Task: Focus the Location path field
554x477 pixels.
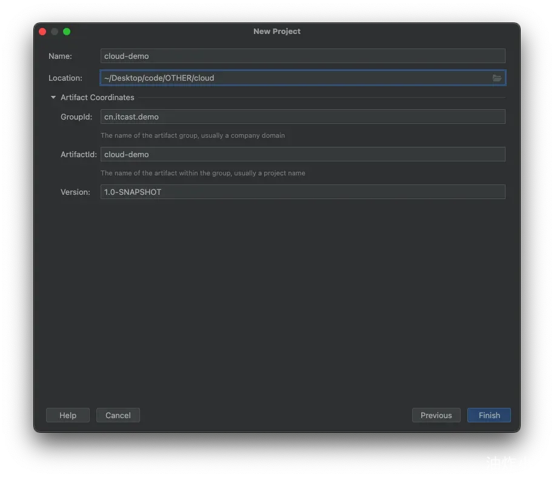Action: point(303,78)
